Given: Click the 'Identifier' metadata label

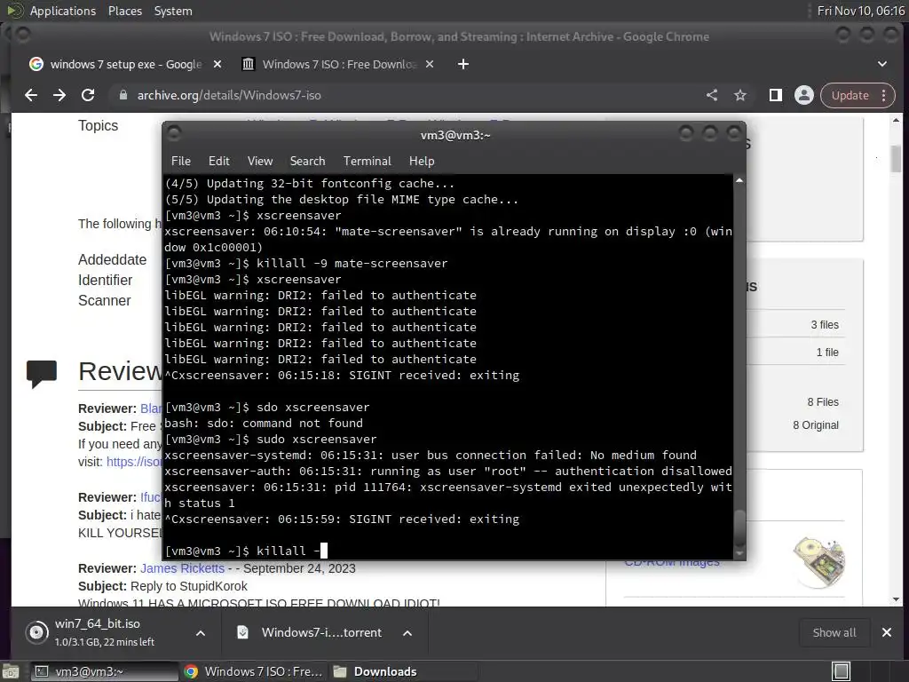Looking at the screenshot, I should (105, 280).
